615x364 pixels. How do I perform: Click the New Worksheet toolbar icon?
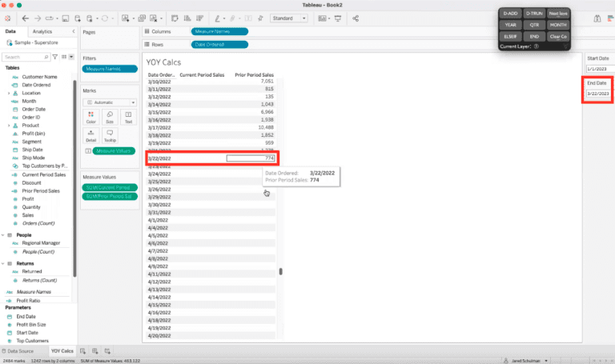click(x=125, y=18)
